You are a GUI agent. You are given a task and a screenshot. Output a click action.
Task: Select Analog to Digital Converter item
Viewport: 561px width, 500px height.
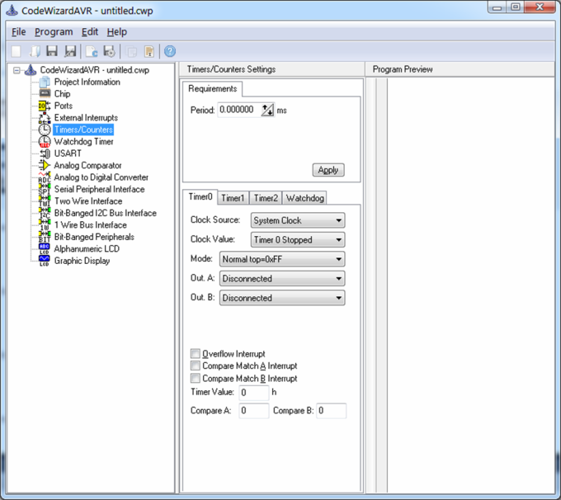pos(101,177)
